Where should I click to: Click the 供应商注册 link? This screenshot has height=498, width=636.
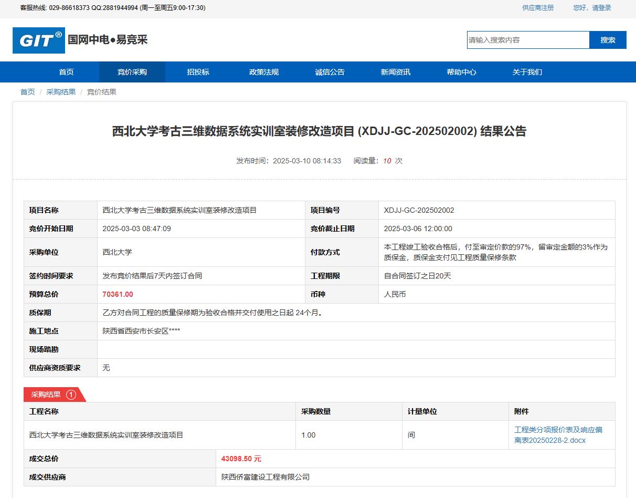537,8
